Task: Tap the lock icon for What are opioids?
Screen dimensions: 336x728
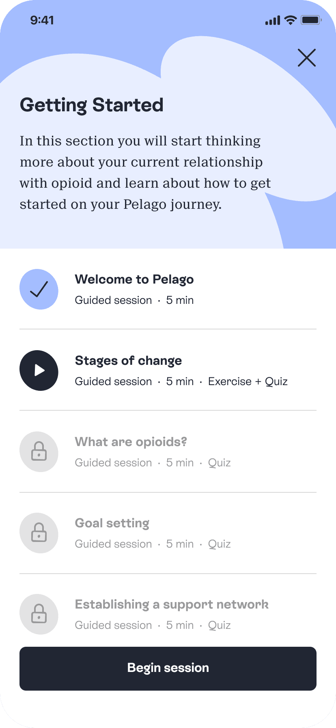Action: pos(39,452)
